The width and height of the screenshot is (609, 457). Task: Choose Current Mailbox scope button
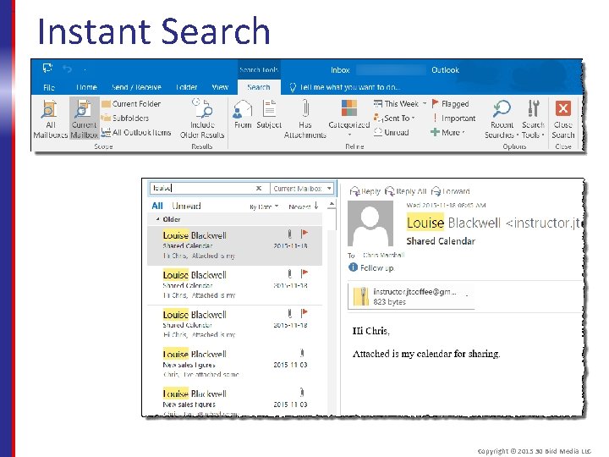84,119
